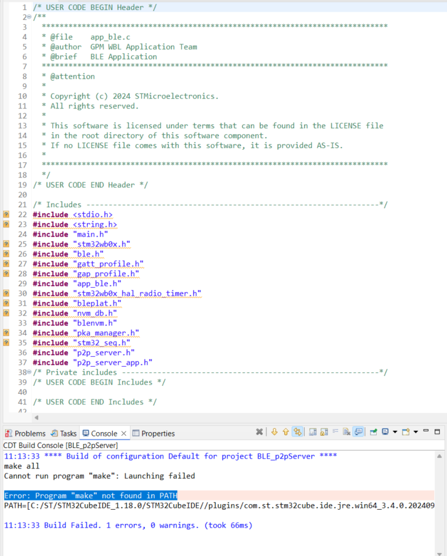This screenshot has height=556, width=447.
Task: Click warning marker beside string.h include
Action: [x=6, y=224]
